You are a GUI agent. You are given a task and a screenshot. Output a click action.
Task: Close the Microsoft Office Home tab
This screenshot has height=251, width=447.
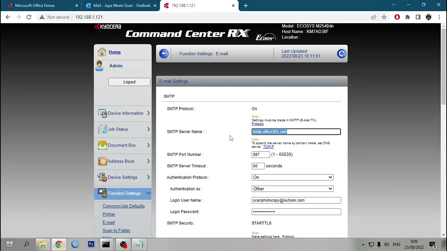coord(76,6)
